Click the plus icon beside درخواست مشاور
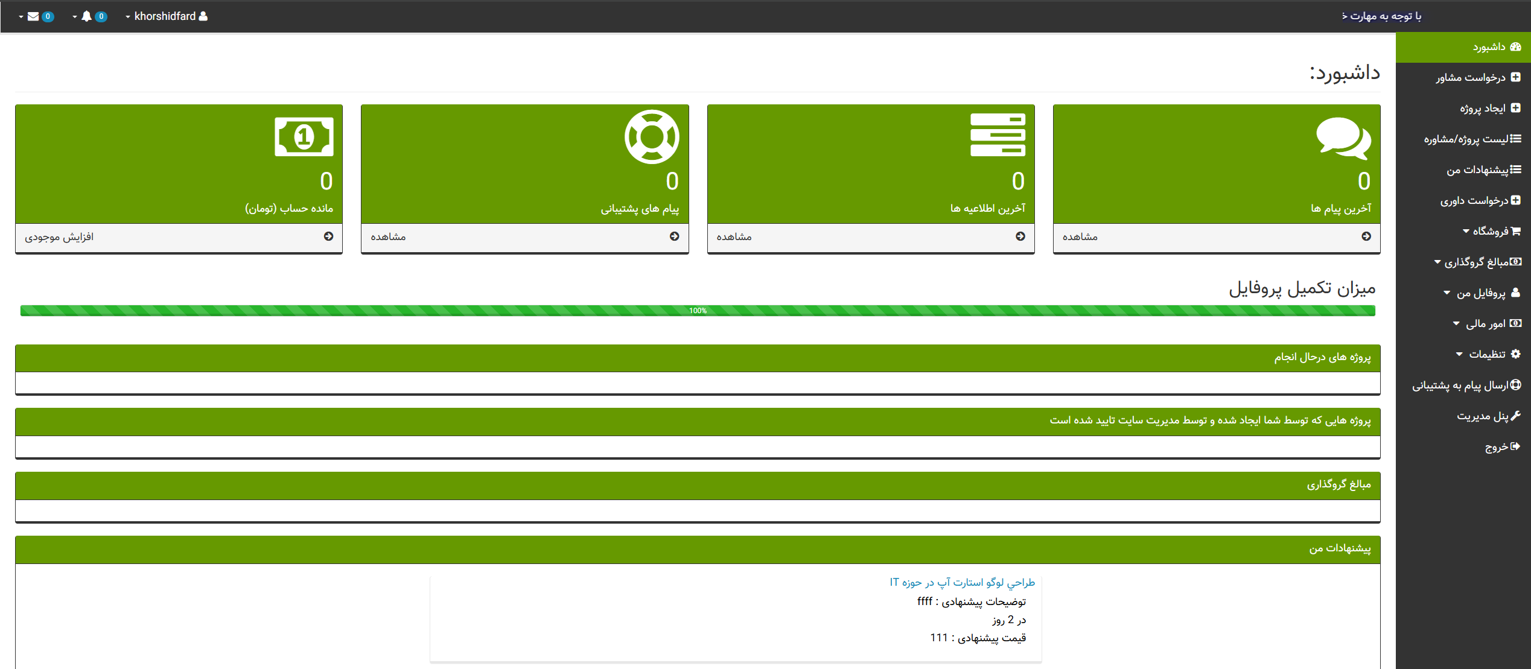Image resolution: width=1531 pixels, height=669 pixels. pos(1515,77)
